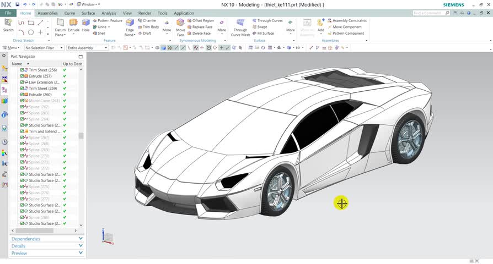The height and width of the screenshot is (264, 493).
Task: Click the search magnifier icon
Action: 447,13
